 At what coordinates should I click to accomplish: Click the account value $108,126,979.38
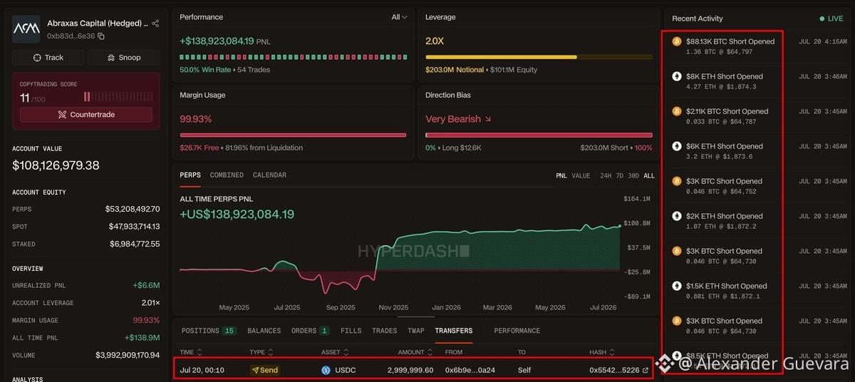click(x=56, y=165)
